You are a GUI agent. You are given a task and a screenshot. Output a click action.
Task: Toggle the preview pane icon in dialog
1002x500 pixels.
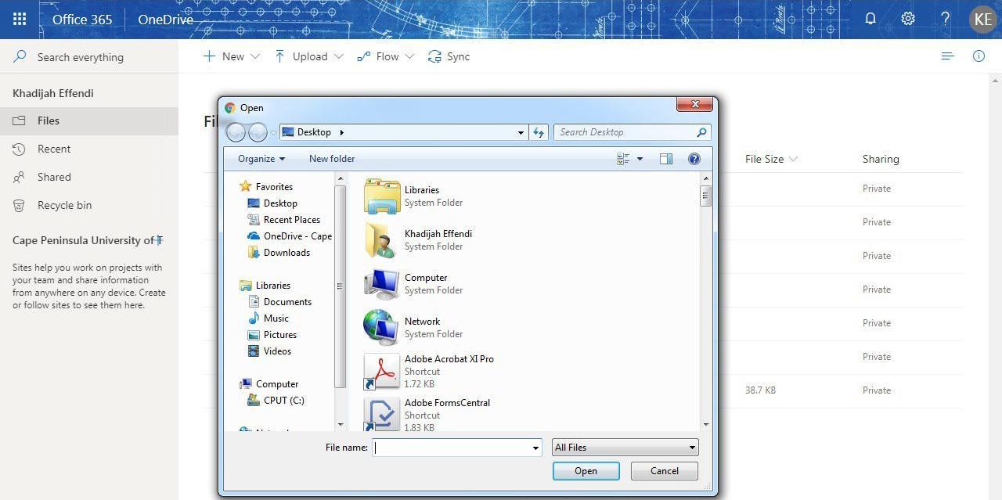pos(666,159)
